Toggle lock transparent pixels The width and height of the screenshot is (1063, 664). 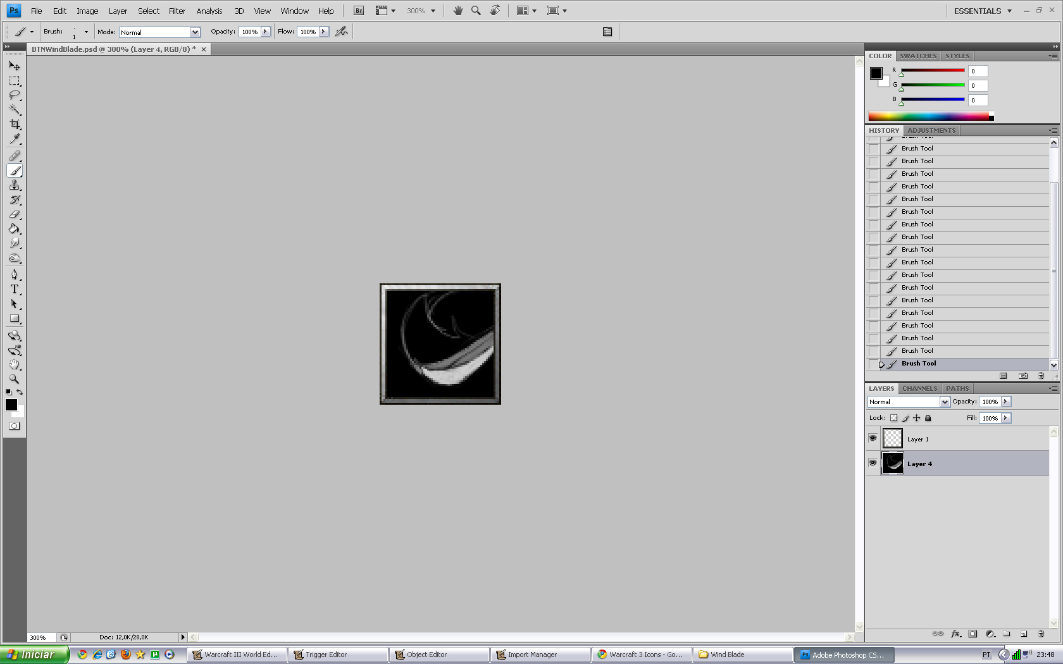[893, 418]
